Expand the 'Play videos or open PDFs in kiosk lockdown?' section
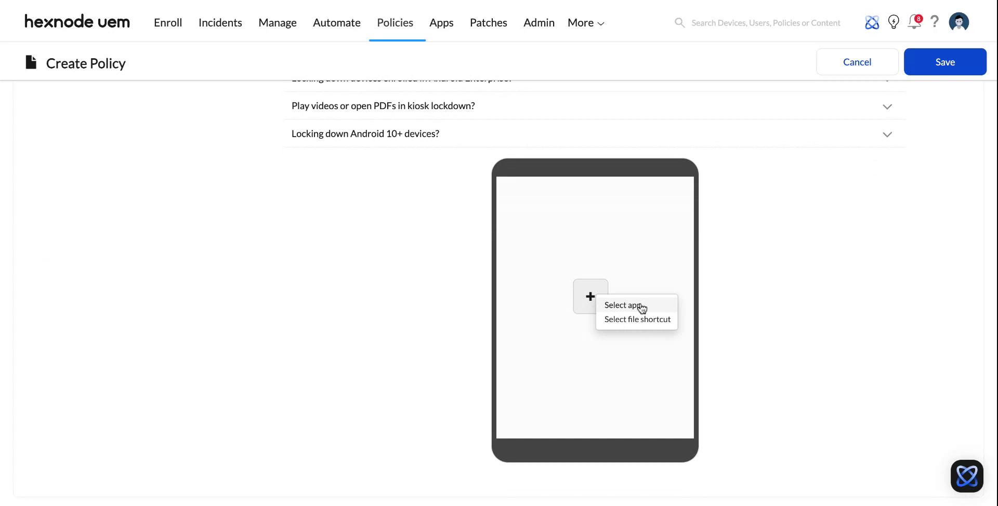Viewport: 998px width, 506px height. (887, 106)
